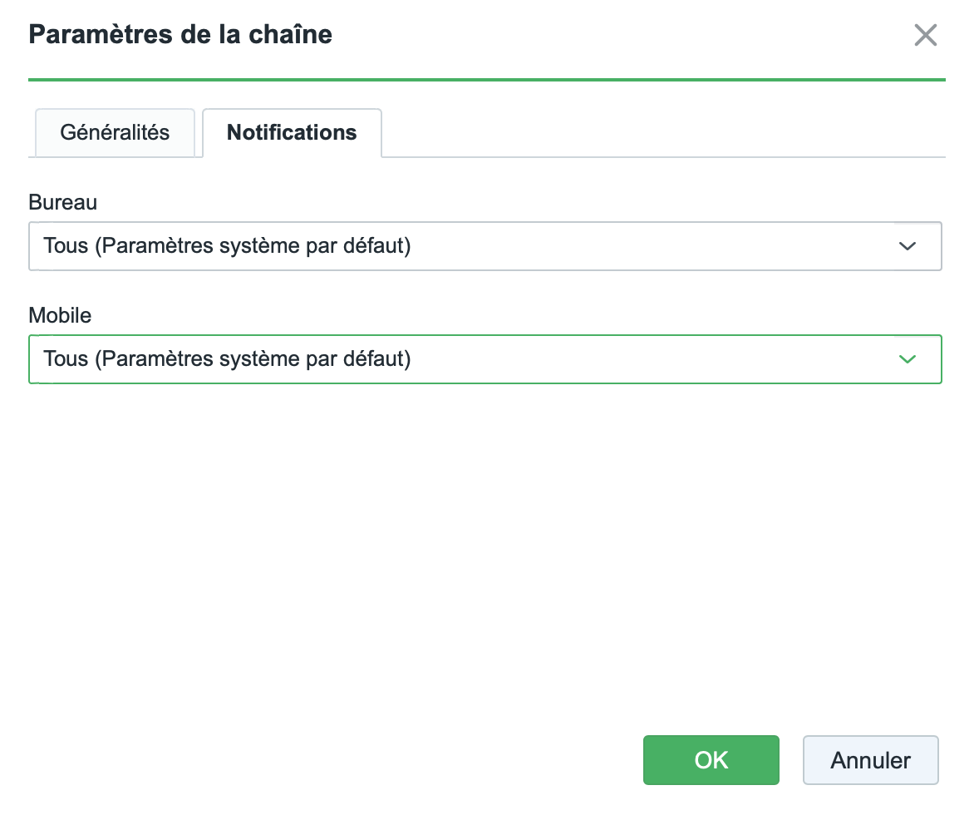
Task: Dismiss the dialog using the X icon
Action: tap(925, 35)
